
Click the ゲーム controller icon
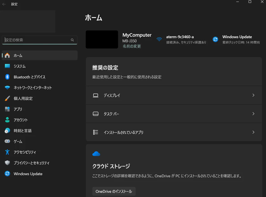[x=7, y=141]
